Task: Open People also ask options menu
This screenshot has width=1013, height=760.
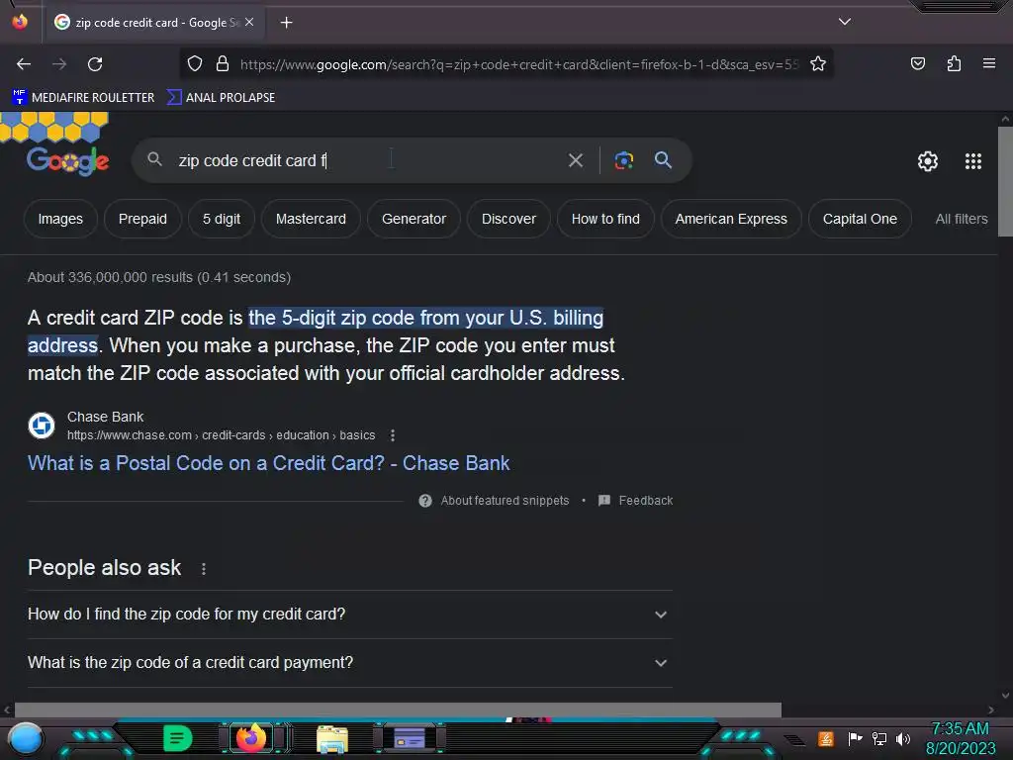Action: (204, 569)
